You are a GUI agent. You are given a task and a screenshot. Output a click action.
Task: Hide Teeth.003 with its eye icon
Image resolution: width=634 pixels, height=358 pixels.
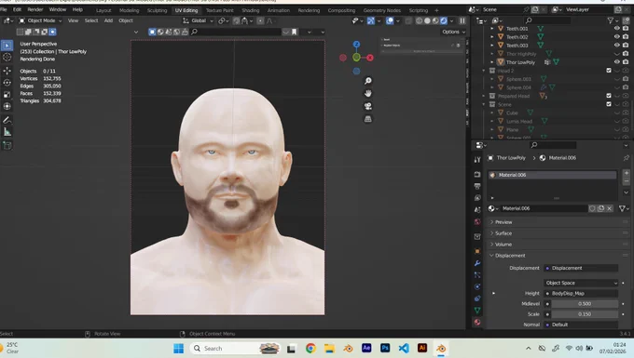point(617,46)
